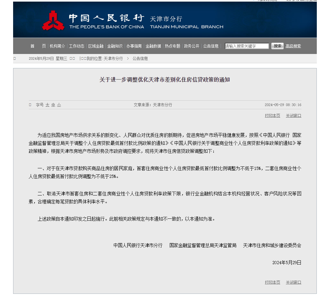Go to 公告信息 in the breadcrumb
The width and height of the screenshot is (328, 298).
click(140, 58)
